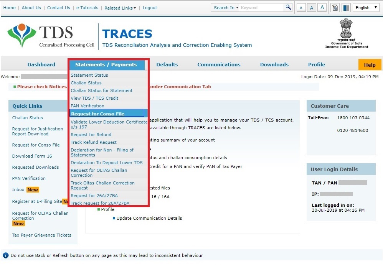Select Track Oltas Challan Correction Request
Viewport: 383px width, 265px height.
point(102,185)
